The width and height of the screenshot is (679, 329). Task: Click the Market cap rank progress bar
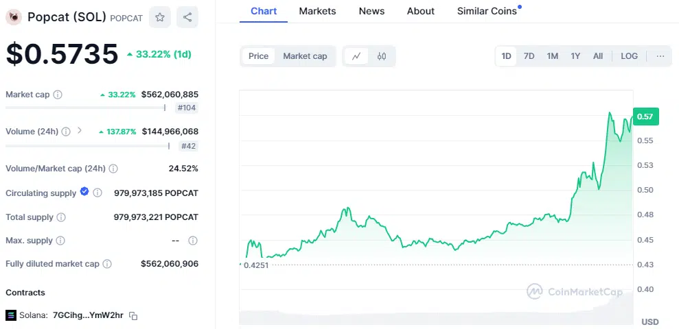[85, 108]
